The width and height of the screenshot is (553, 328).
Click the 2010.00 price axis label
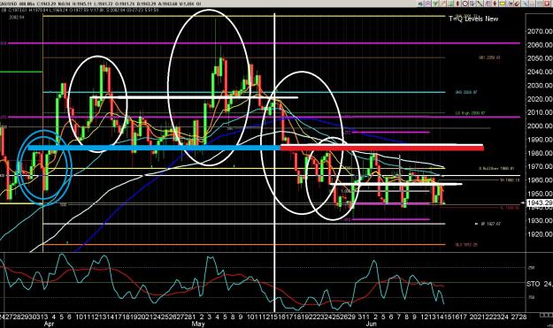(540, 112)
